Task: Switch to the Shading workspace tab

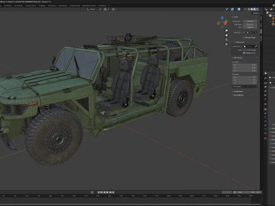Action: click(42, 6)
